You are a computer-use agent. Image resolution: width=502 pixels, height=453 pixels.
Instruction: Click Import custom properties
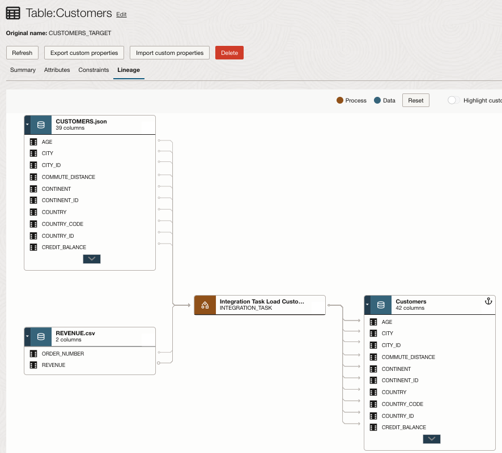click(x=169, y=53)
